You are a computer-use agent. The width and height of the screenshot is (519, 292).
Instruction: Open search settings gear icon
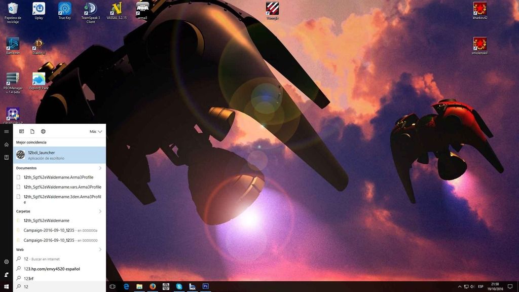(x=6, y=262)
